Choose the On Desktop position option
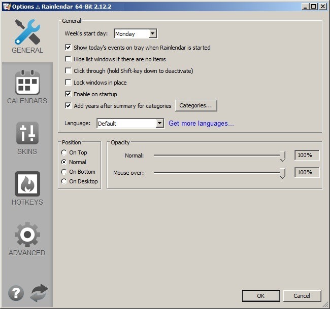 [x=63, y=181]
